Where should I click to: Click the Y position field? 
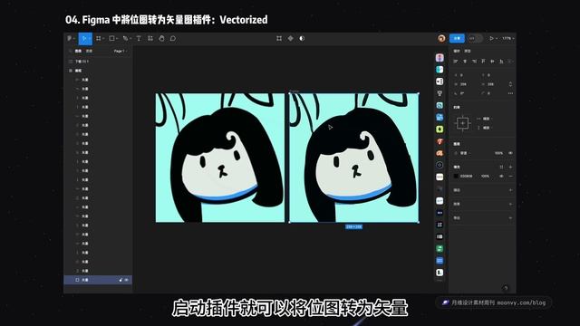click(x=493, y=75)
